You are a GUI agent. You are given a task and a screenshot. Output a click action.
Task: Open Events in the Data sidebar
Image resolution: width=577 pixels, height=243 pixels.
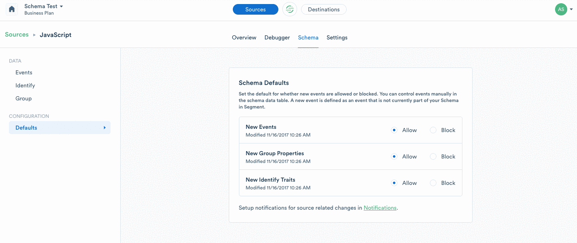[x=24, y=72]
